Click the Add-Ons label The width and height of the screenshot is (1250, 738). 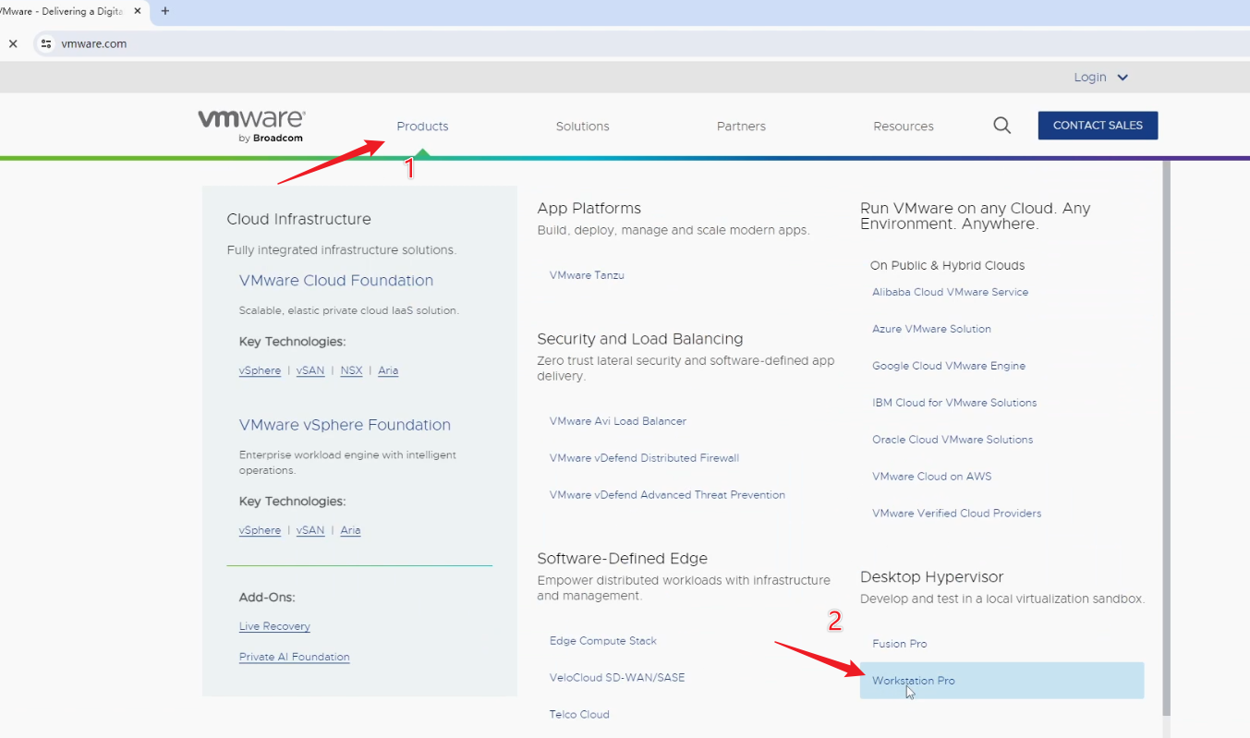click(x=267, y=598)
